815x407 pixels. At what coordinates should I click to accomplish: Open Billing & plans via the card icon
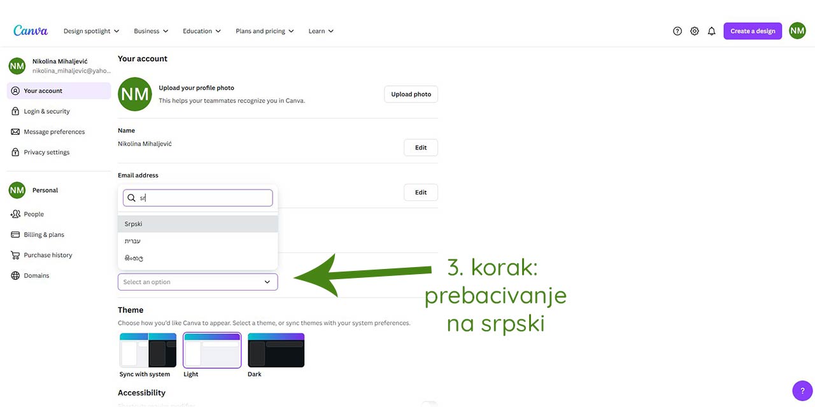[15, 235]
